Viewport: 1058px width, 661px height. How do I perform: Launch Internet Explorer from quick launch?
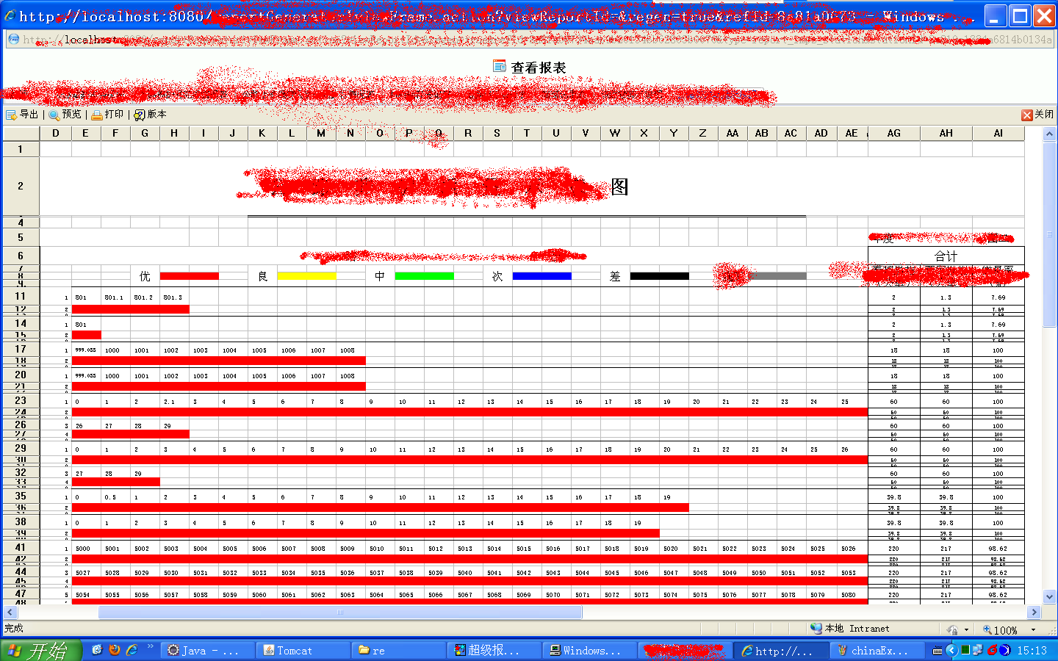(x=132, y=650)
